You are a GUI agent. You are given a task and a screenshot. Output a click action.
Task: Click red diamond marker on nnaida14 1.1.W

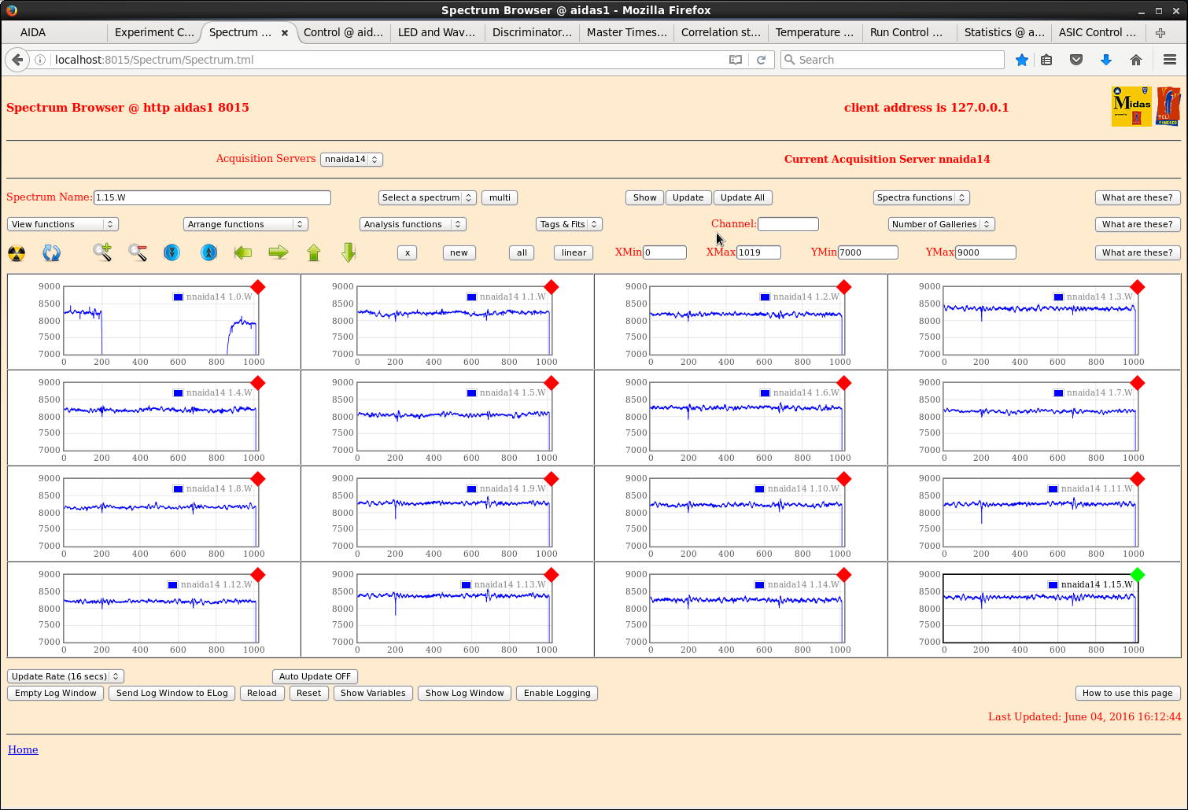(552, 287)
